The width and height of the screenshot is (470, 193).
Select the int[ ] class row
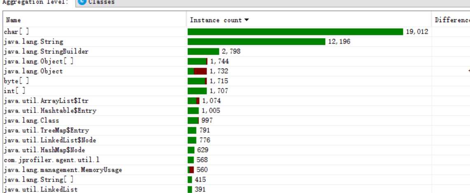click(x=237, y=91)
